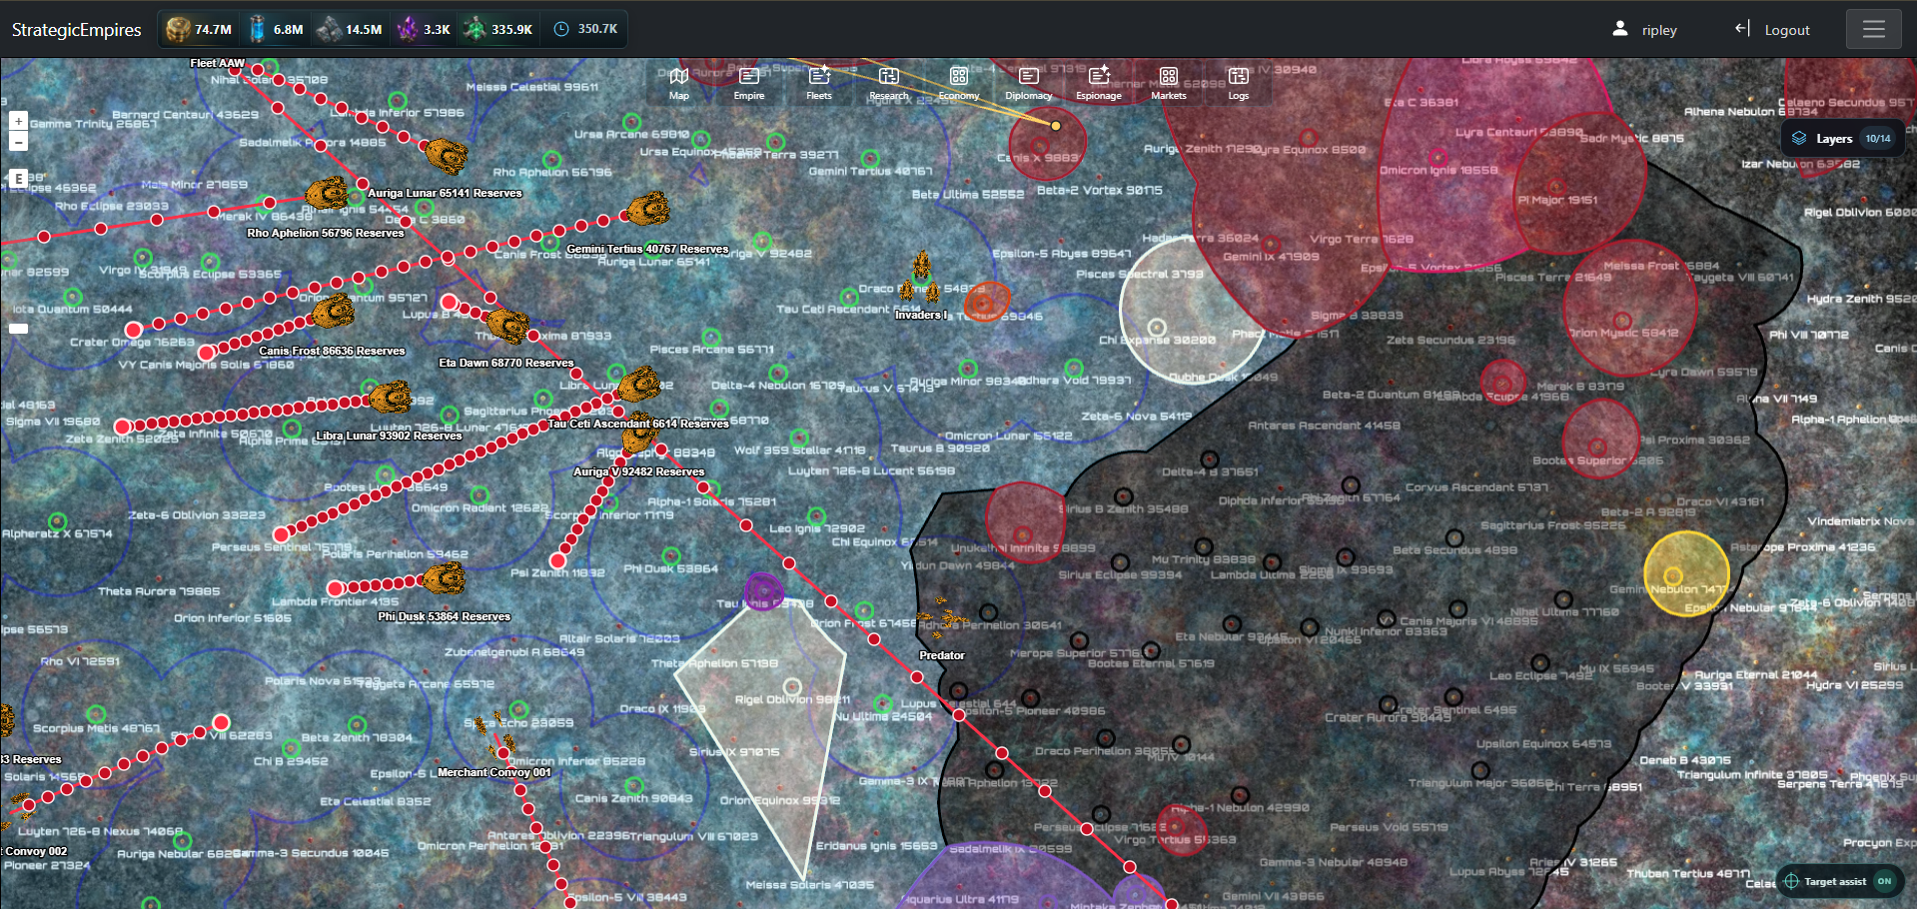Log out using the Logout button

(x=1772, y=30)
